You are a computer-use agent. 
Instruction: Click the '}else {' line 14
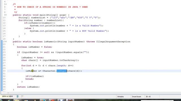coord(29,28)
